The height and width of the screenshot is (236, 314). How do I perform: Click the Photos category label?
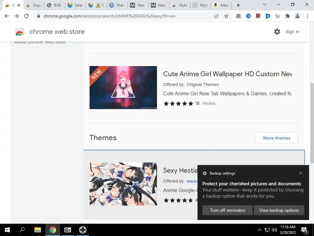[209, 103]
